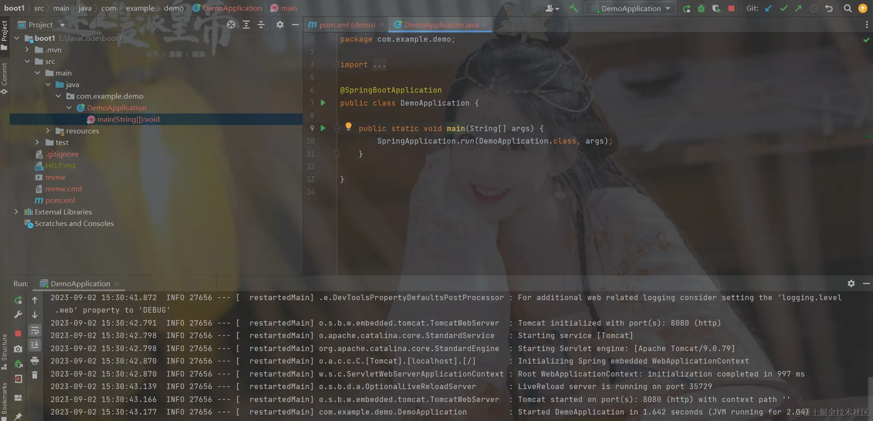Image resolution: width=873 pixels, height=421 pixels.
Task: Open Project panel options gear
Action: coord(280,25)
